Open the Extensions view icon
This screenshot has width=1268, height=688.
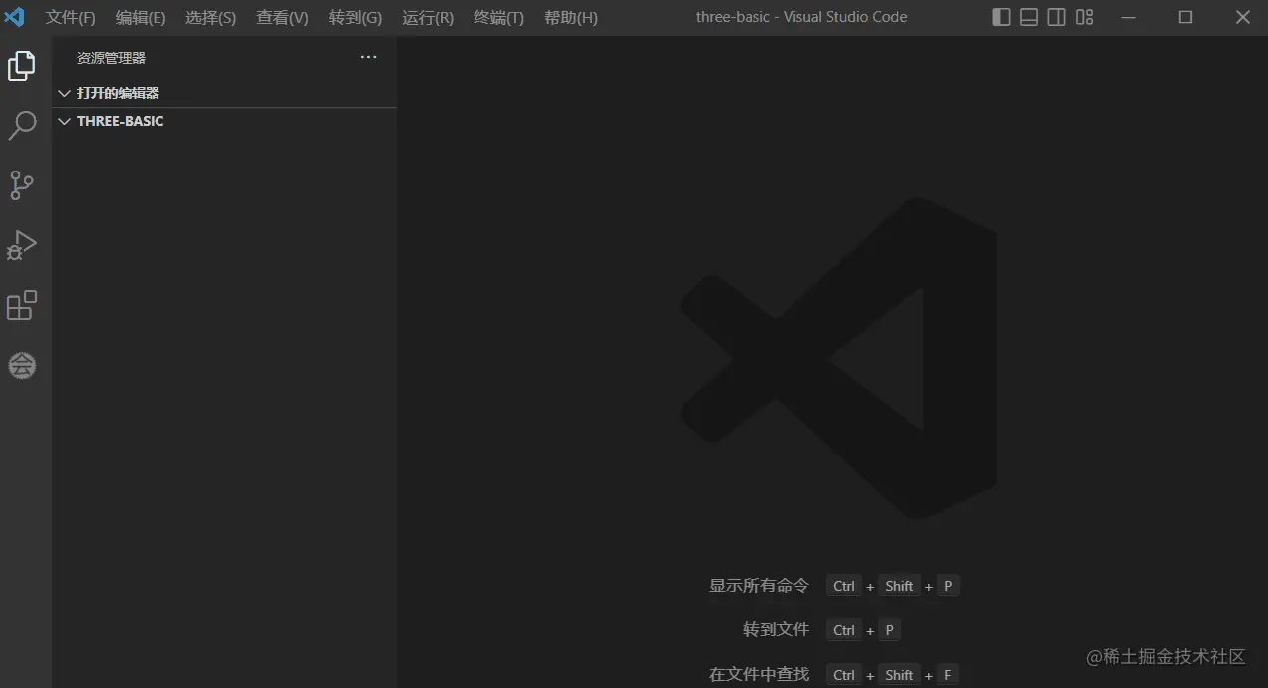[22, 305]
